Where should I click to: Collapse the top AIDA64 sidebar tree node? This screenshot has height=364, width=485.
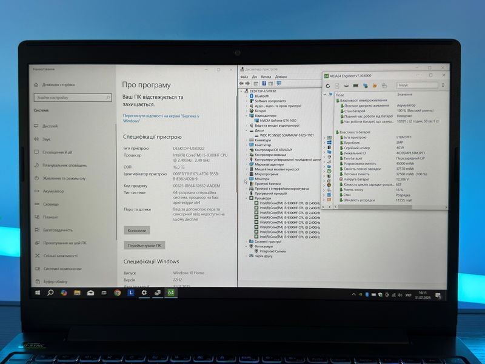[x=325, y=95]
